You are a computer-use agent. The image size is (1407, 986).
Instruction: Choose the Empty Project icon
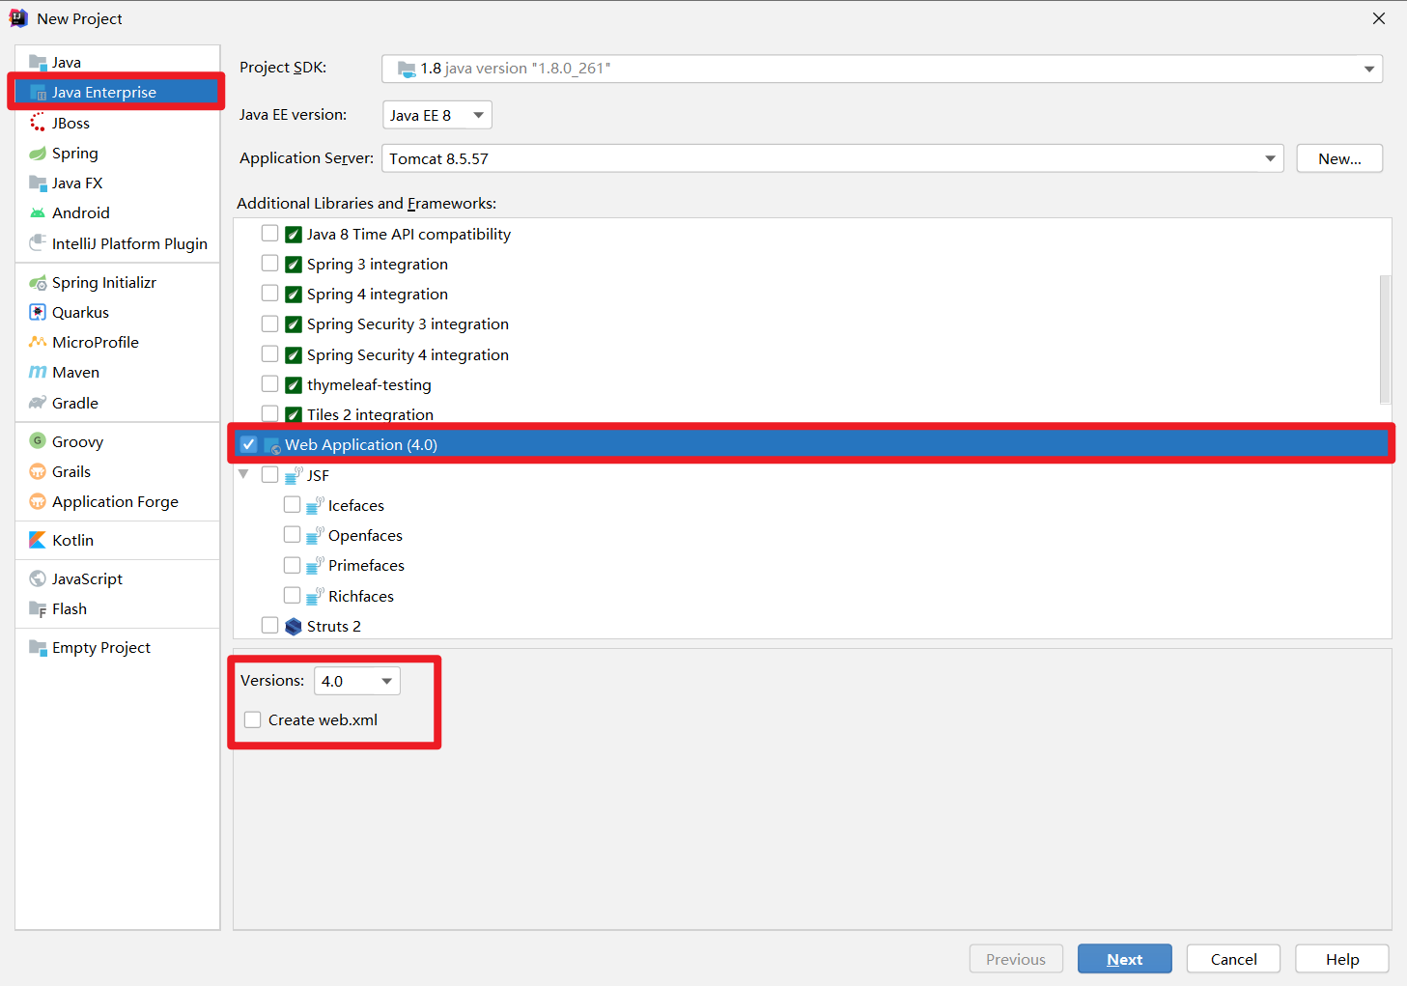(x=38, y=648)
